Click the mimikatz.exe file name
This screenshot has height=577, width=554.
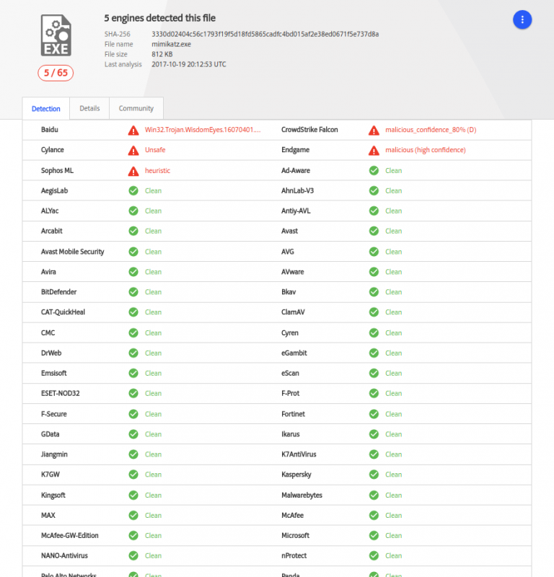(171, 44)
